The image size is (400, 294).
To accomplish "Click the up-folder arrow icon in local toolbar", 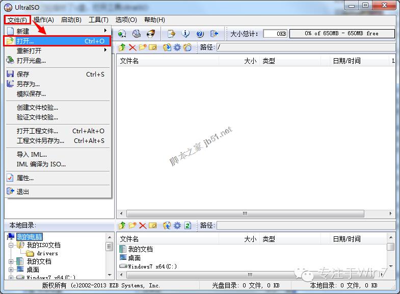I will tap(122, 225).
